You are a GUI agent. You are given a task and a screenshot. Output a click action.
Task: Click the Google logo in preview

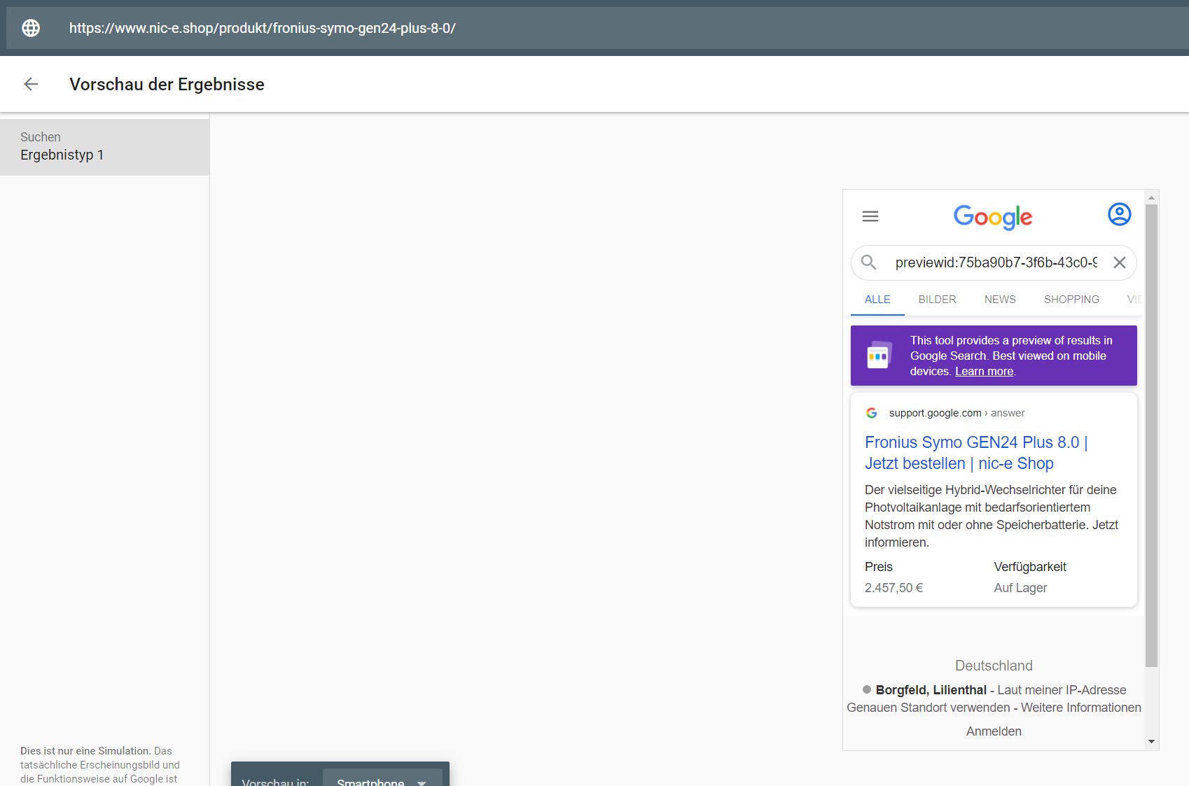click(993, 217)
